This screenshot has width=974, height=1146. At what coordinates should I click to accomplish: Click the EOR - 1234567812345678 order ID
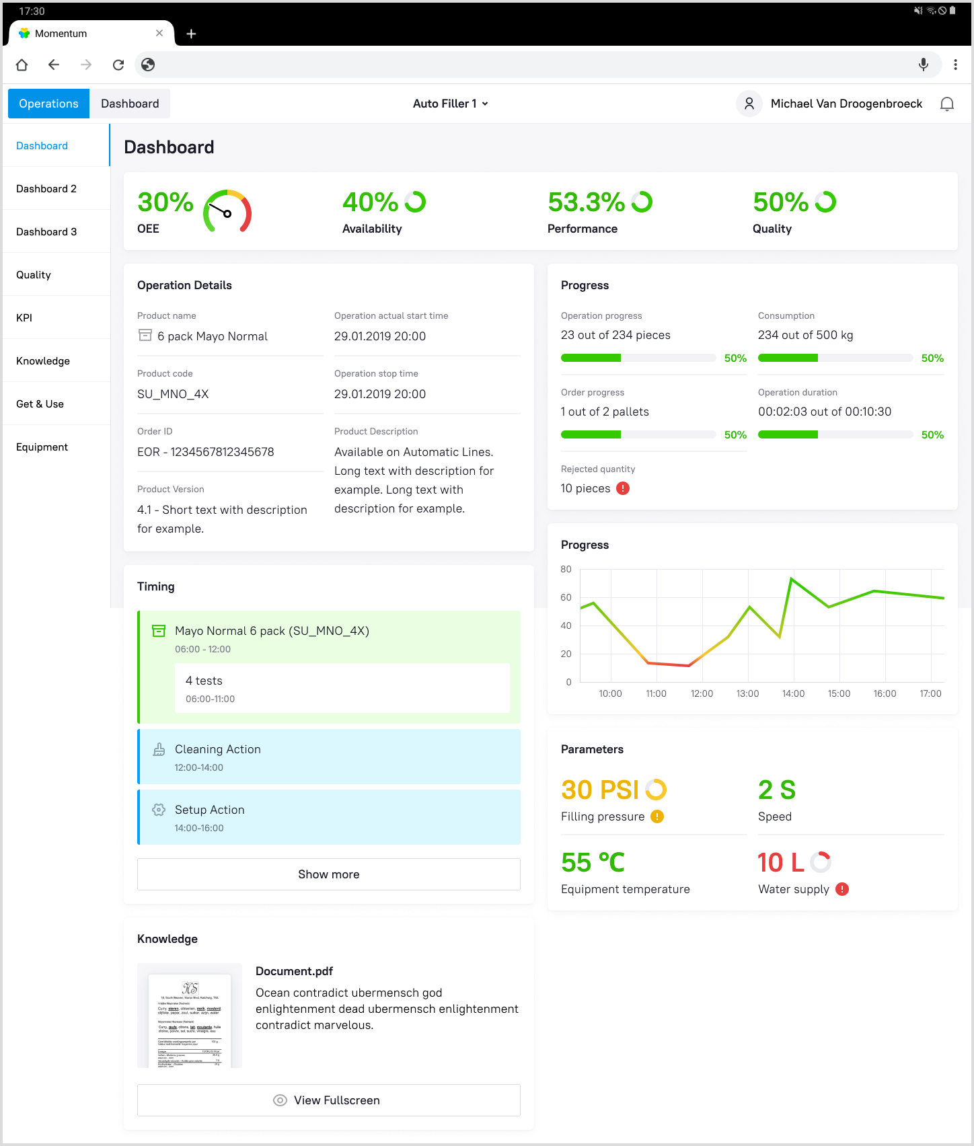pyautogui.click(x=205, y=452)
